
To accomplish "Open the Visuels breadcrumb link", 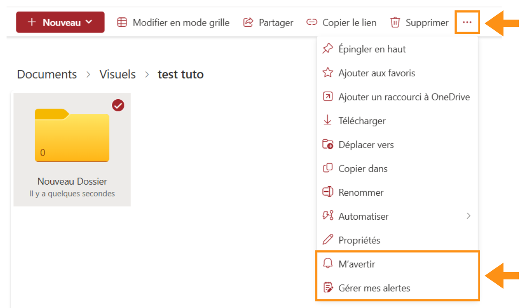I will click(117, 74).
